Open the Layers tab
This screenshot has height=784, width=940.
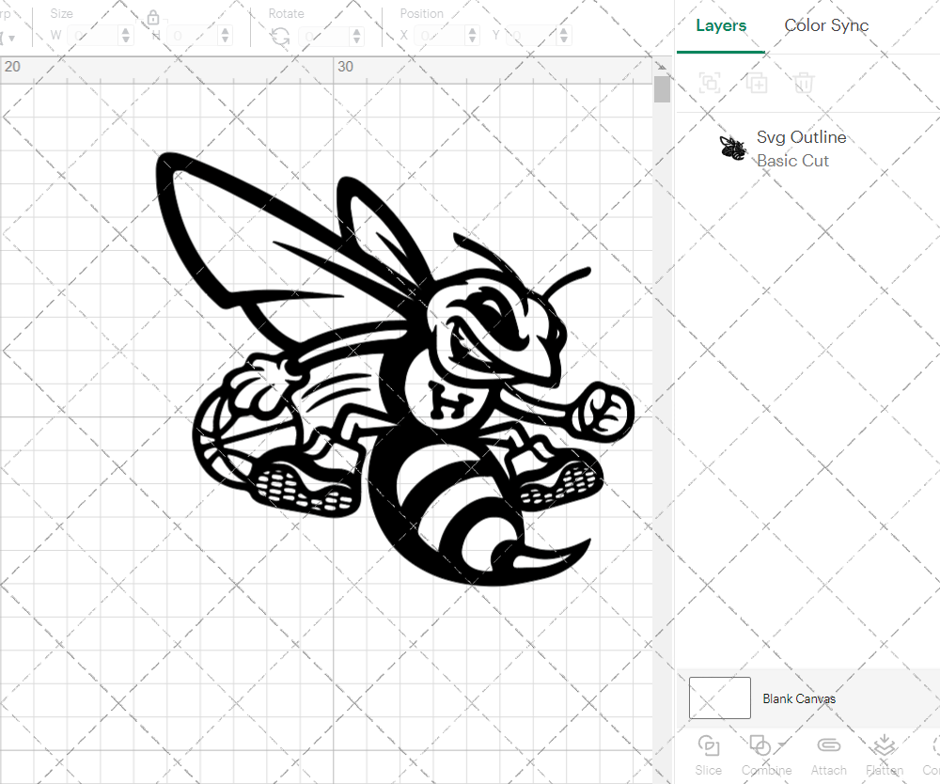(x=720, y=25)
